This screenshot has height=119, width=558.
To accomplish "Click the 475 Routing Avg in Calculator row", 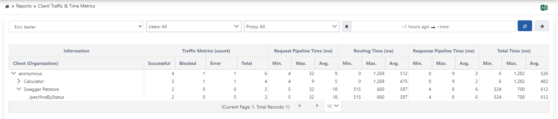I will (404, 82).
